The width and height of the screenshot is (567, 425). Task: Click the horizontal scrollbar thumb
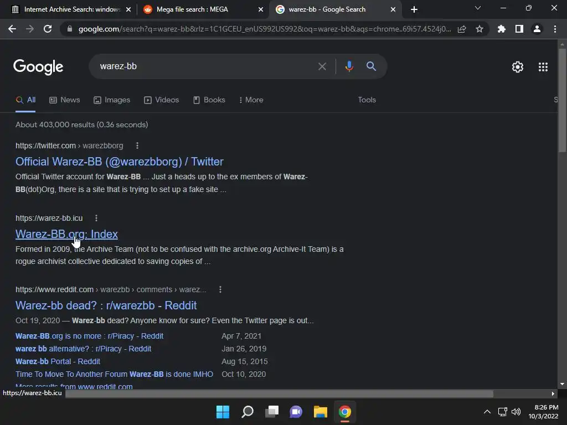pos(279,393)
